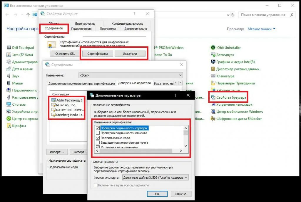Image resolution: width=301 pixels, height=202 pixels.
Task: Toggle Установка метки времени checkbox
Action: (x=98, y=147)
